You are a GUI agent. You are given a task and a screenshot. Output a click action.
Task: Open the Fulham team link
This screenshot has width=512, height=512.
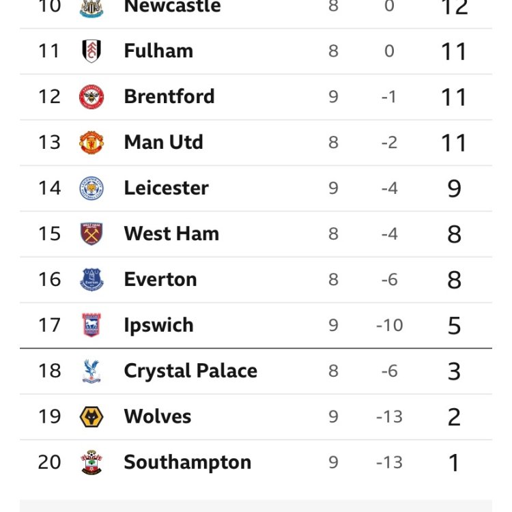(158, 51)
